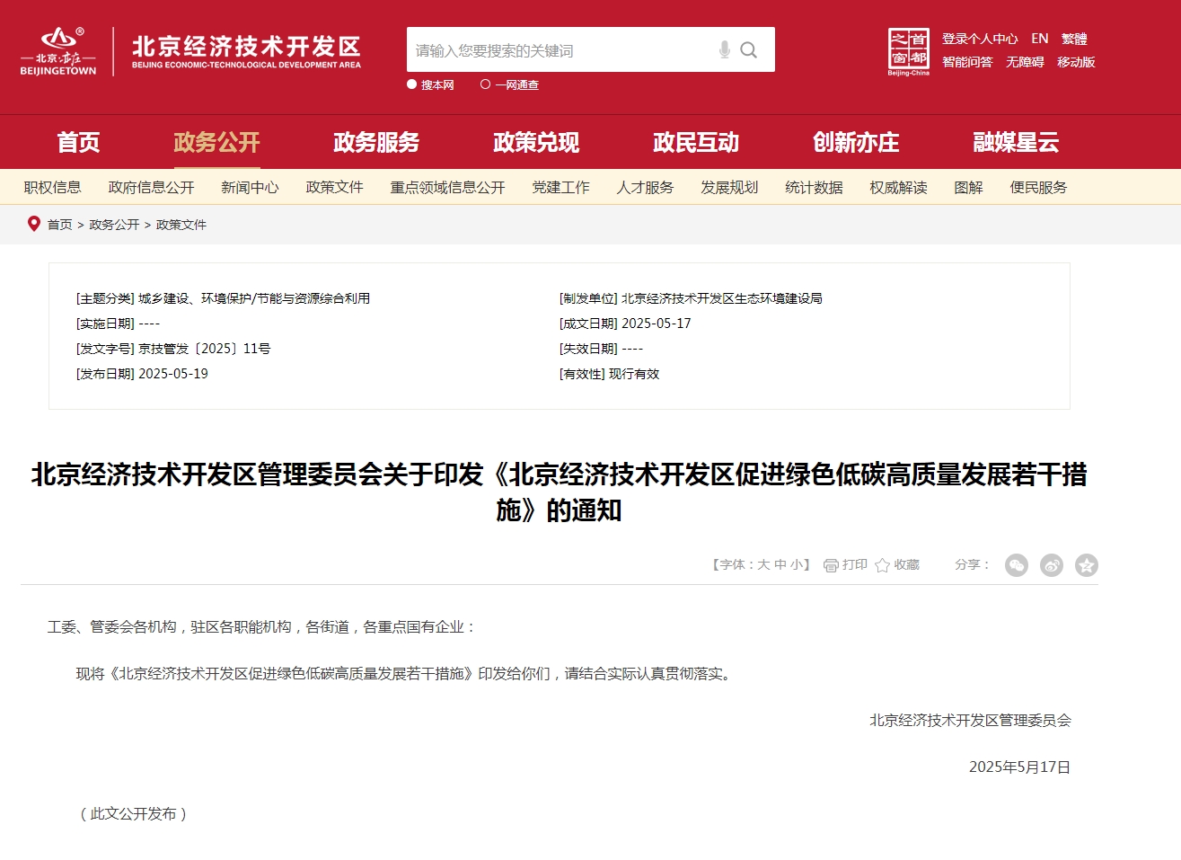Click the microphone voice search icon
This screenshot has width=1181, height=860.
pyautogui.click(x=724, y=50)
